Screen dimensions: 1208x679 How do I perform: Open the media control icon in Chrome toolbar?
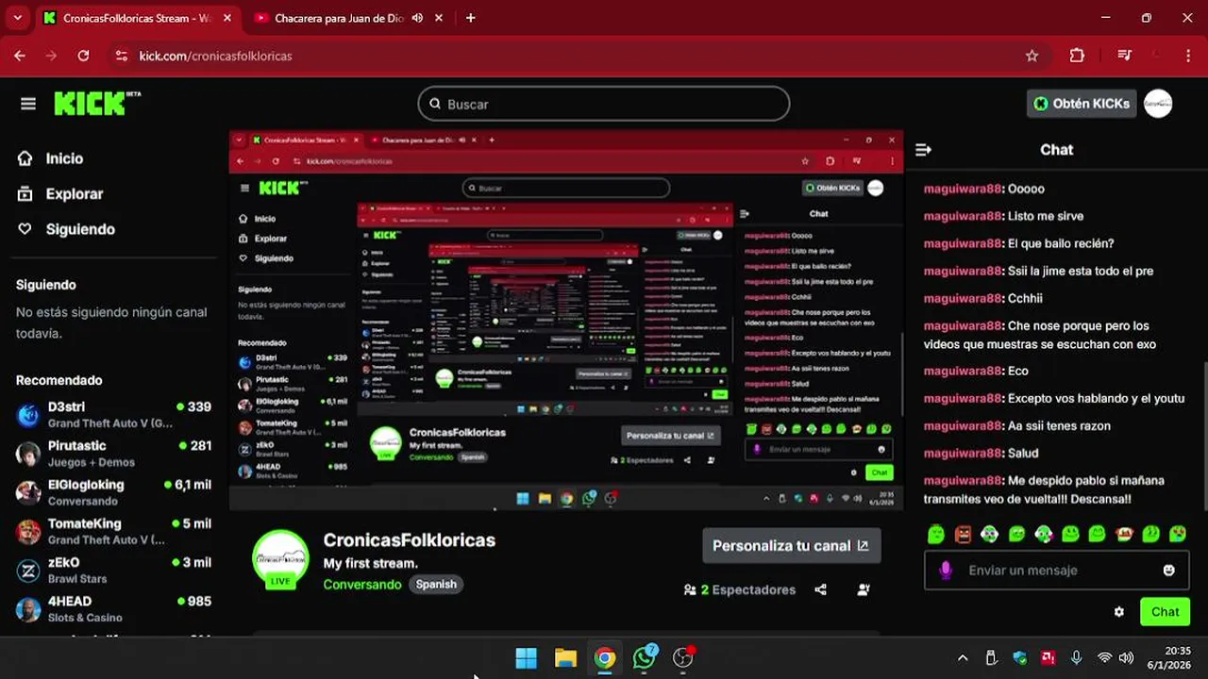click(1124, 56)
